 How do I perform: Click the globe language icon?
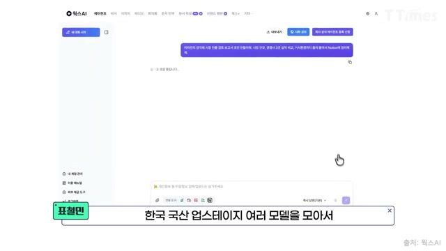[367, 13]
